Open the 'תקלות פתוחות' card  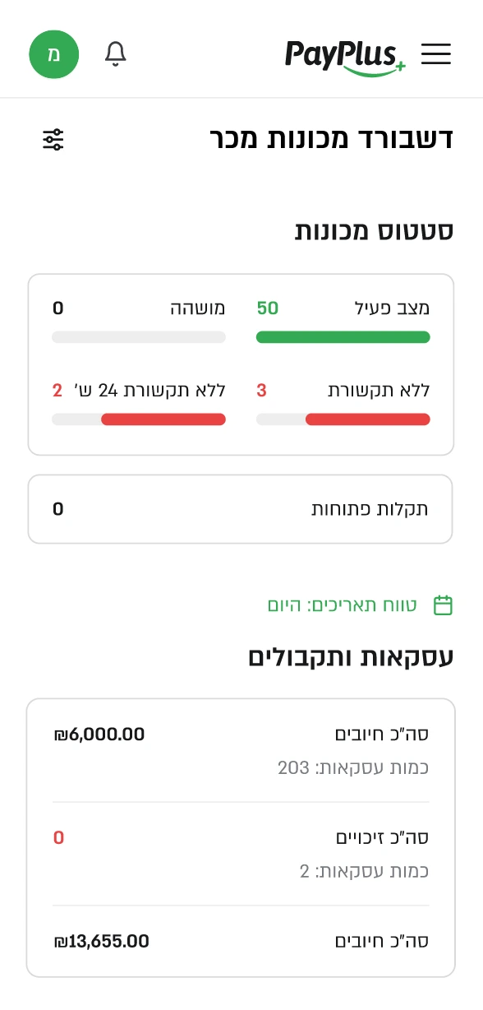(240, 508)
